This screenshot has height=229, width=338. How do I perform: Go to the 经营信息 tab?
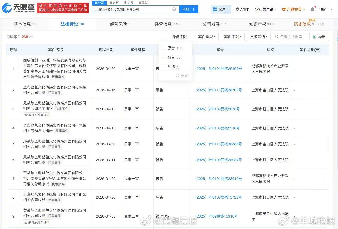[167, 24]
